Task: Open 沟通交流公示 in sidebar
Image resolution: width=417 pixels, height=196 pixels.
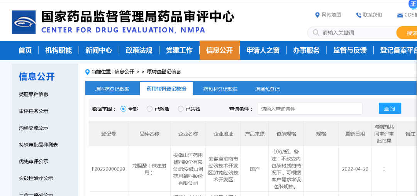Action: coord(34,128)
